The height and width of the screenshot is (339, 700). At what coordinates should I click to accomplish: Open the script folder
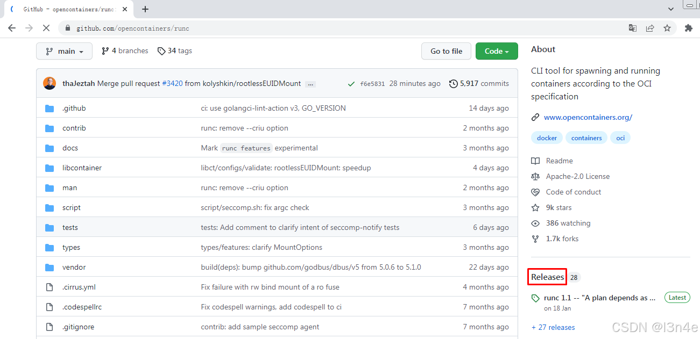point(72,207)
